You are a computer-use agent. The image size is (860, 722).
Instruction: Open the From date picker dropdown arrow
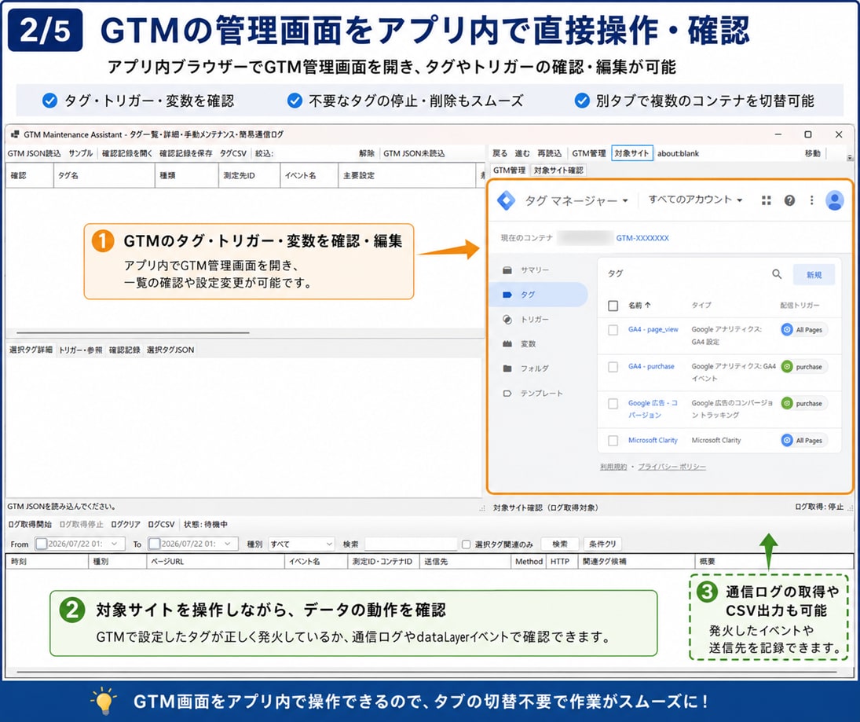pos(115,544)
